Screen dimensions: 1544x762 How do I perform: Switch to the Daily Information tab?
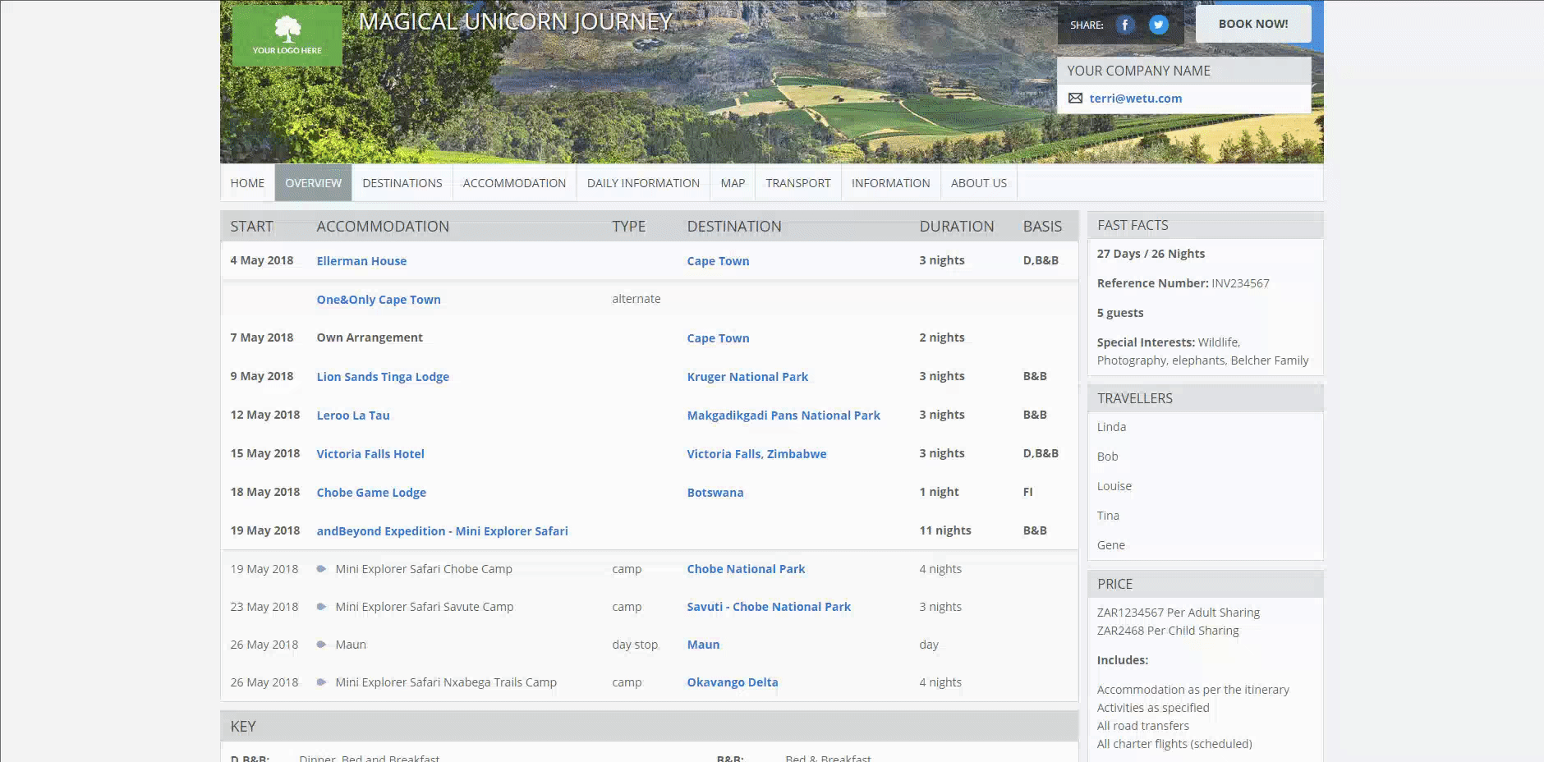pyautogui.click(x=643, y=183)
